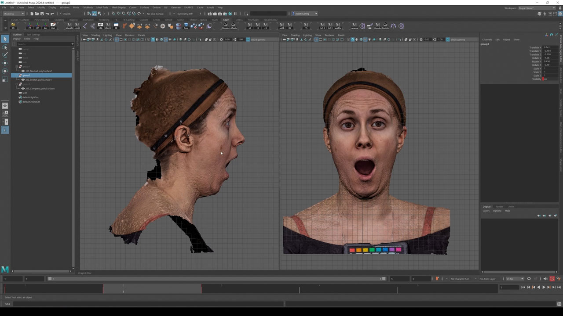Screen dimensions: 563x316
Task: Switch to the Poly Modeling shelf tab
Action: click(42, 20)
